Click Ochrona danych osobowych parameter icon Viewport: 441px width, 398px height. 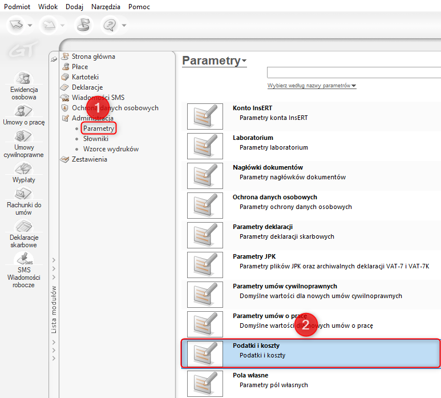point(205,206)
